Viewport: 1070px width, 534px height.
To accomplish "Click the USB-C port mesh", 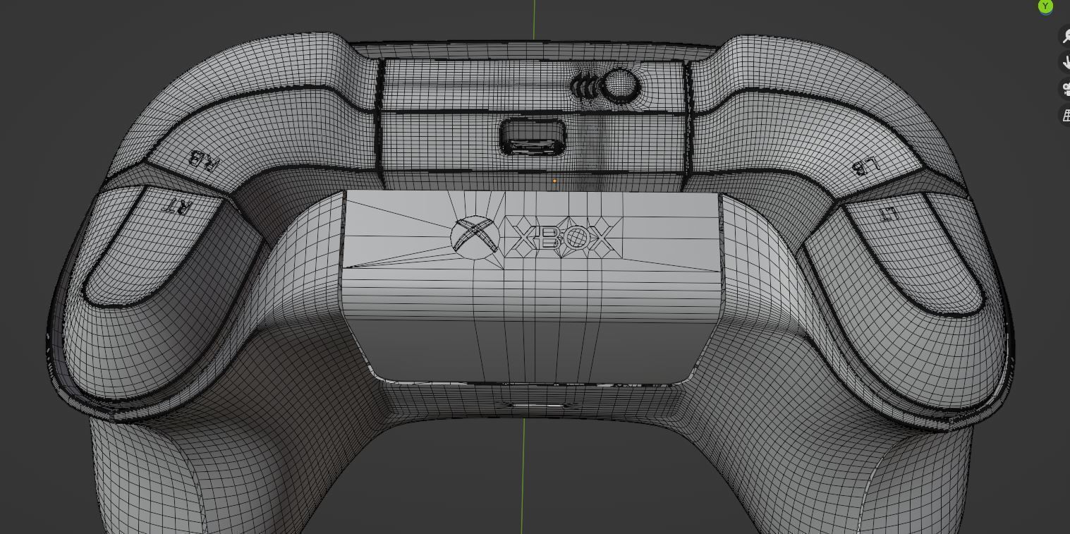I will click(533, 138).
